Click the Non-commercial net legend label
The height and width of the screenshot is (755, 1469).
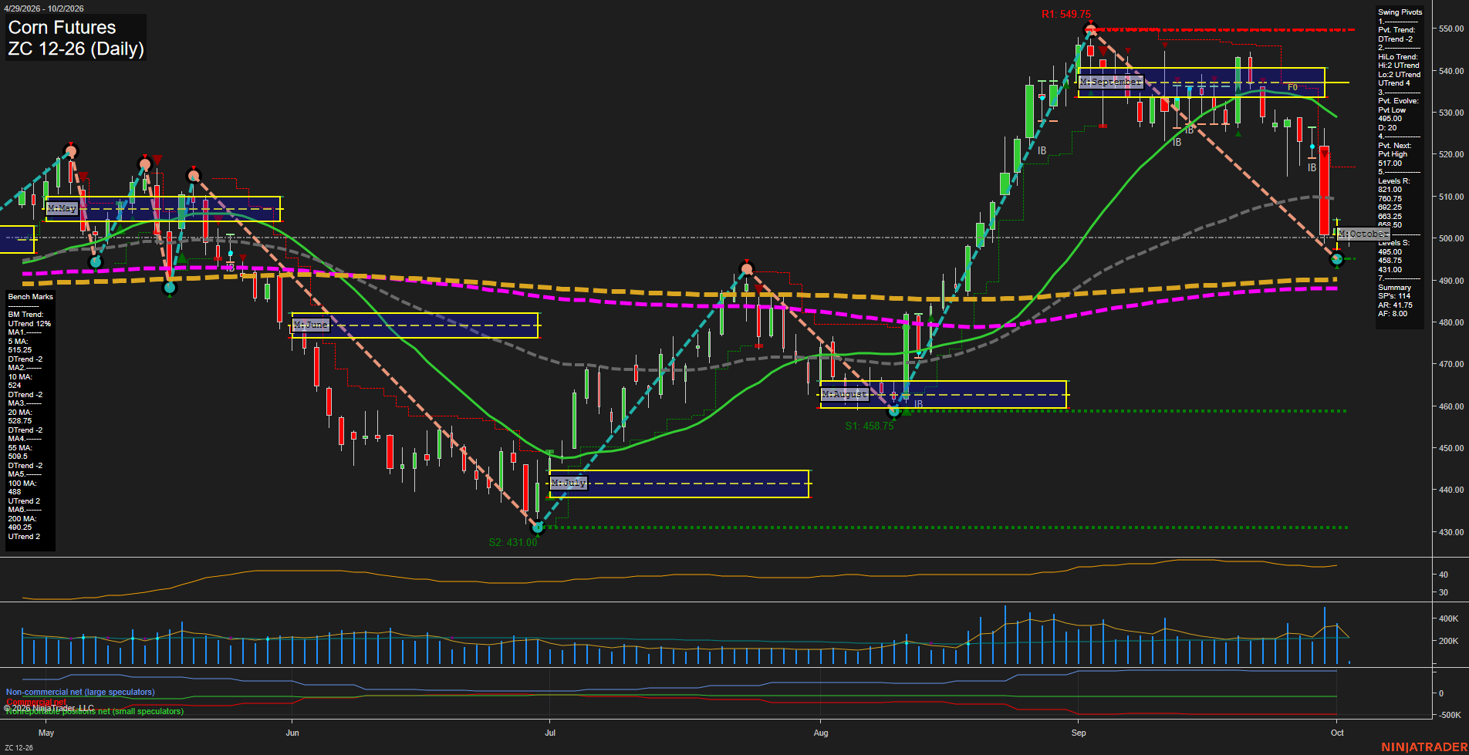pos(80,693)
